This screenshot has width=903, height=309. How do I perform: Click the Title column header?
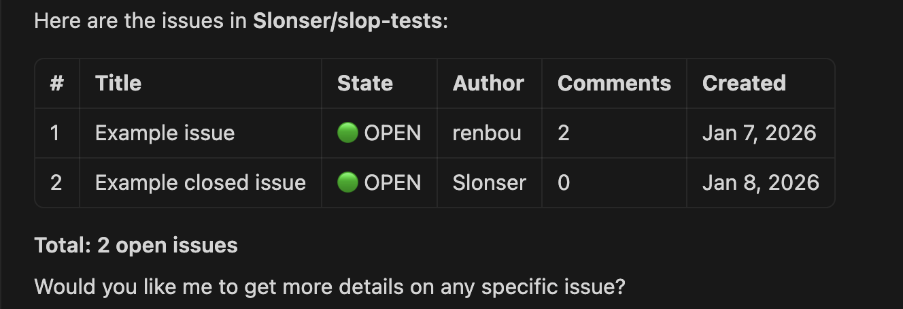pos(118,83)
